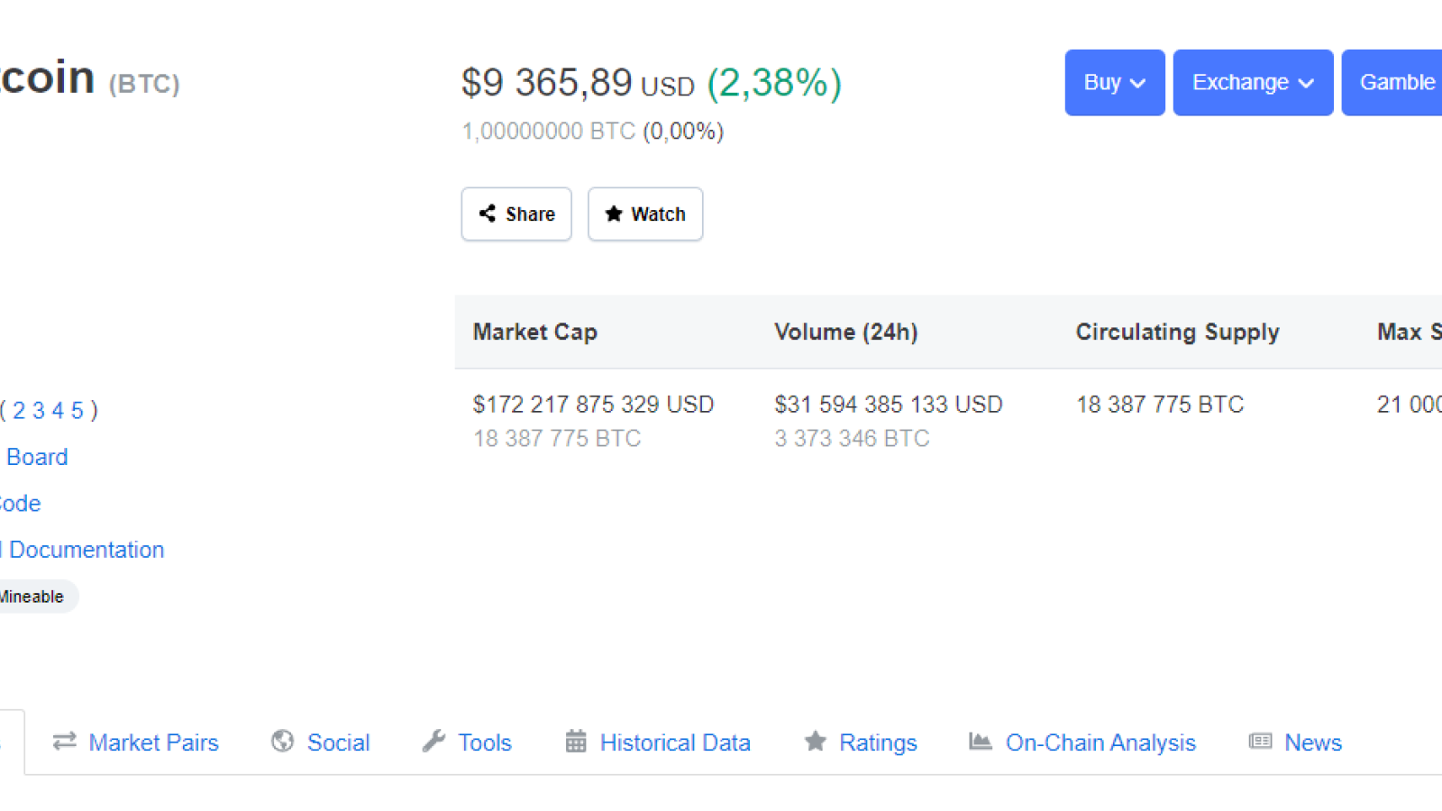Click the wrench icon beside Tools
1442x811 pixels.
coord(434,742)
